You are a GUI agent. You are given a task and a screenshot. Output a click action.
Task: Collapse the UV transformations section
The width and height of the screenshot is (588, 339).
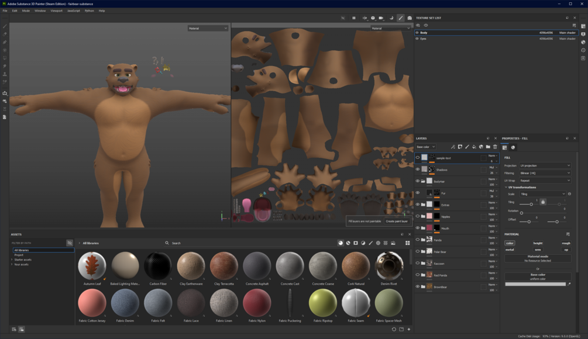click(506, 187)
